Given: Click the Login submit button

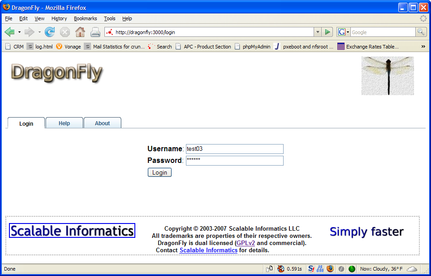Looking at the screenshot, I should coord(159,172).
